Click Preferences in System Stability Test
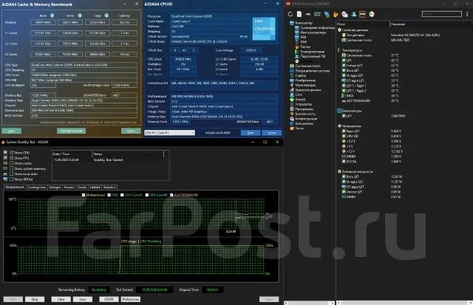This screenshot has width=473, height=305. click(x=131, y=299)
